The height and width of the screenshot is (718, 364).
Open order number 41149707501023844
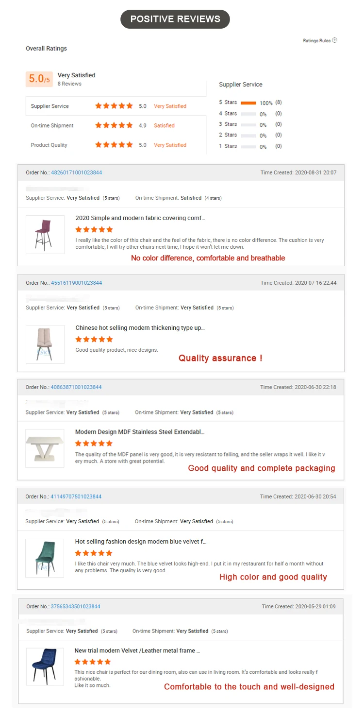(76, 496)
